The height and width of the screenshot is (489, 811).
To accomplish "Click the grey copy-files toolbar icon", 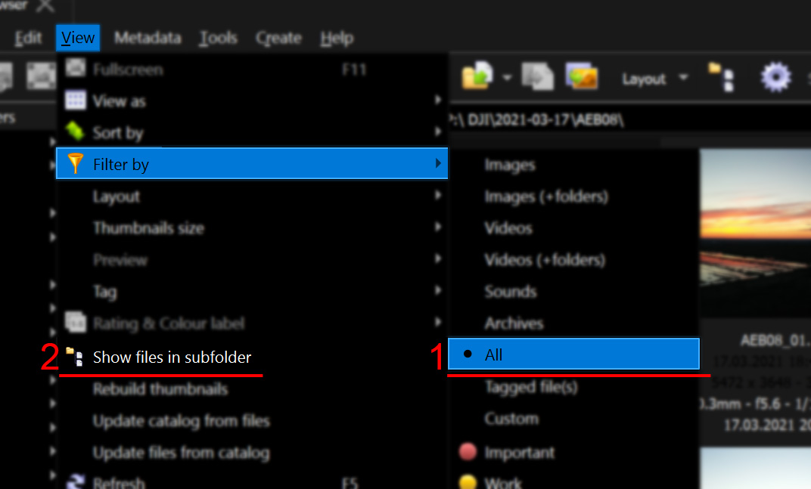I will point(537,76).
